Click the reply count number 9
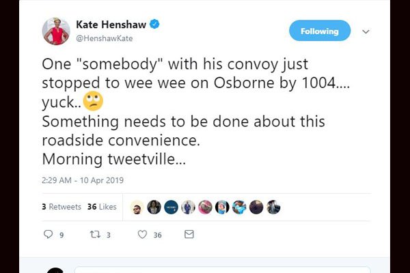 pos(61,235)
